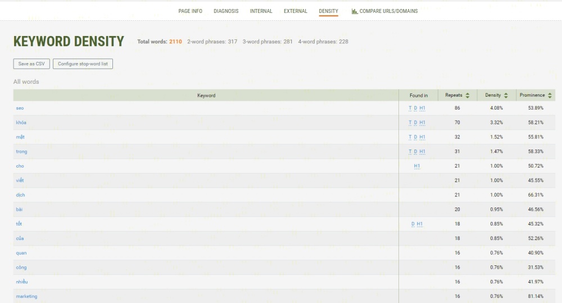
Task: Open the 'marketing' keyword link
Action: pyautogui.click(x=26, y=296)
